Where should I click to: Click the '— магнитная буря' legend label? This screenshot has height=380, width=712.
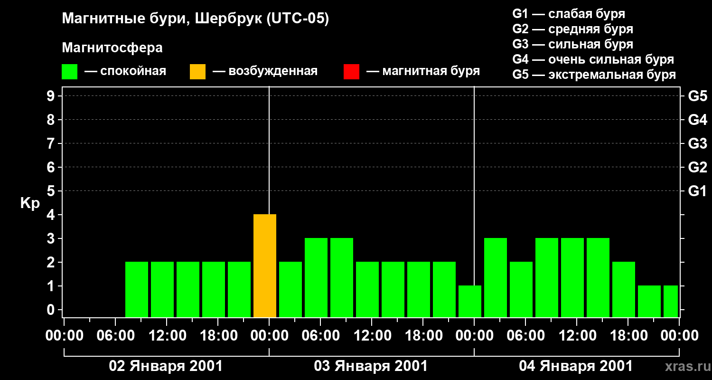pyautogui.click(x=423, y=71)
